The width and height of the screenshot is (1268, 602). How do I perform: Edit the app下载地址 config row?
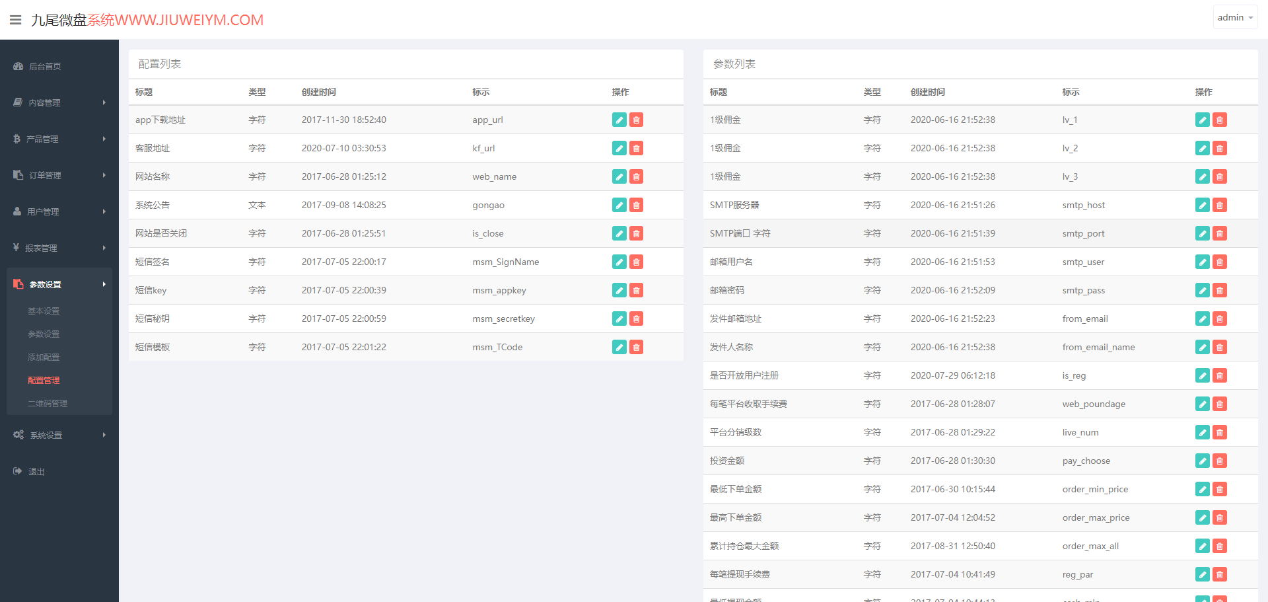click(619, 120)
